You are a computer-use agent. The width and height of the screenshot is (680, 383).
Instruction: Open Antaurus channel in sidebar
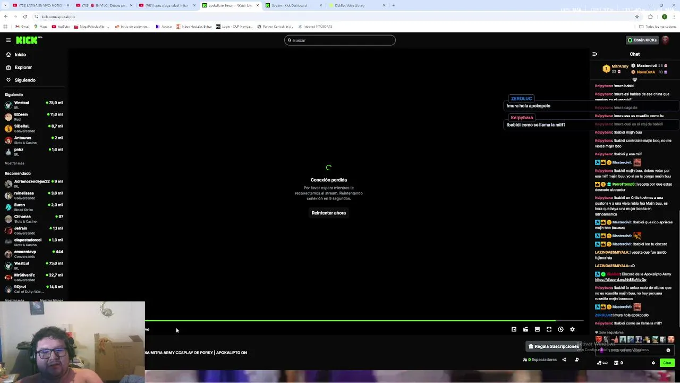(34, 140)
